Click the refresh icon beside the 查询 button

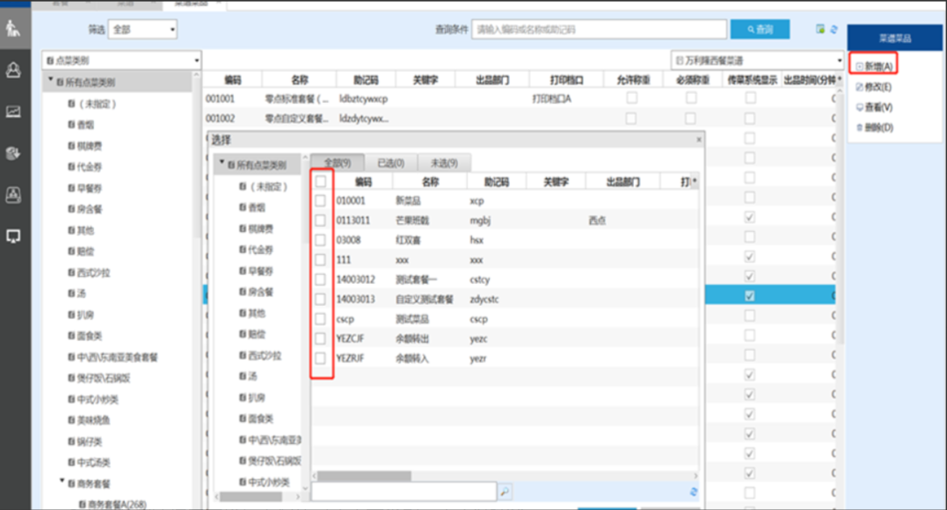point(834,29)
